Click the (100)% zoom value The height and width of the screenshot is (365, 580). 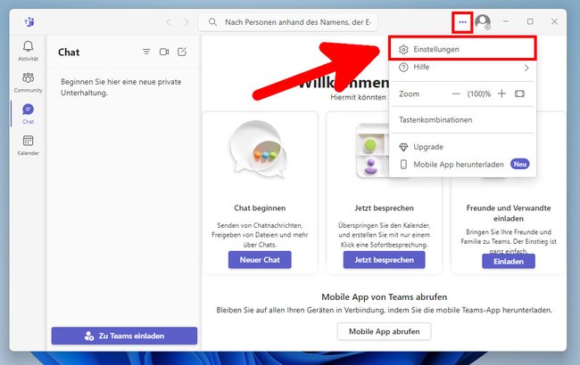click(478, 93)
